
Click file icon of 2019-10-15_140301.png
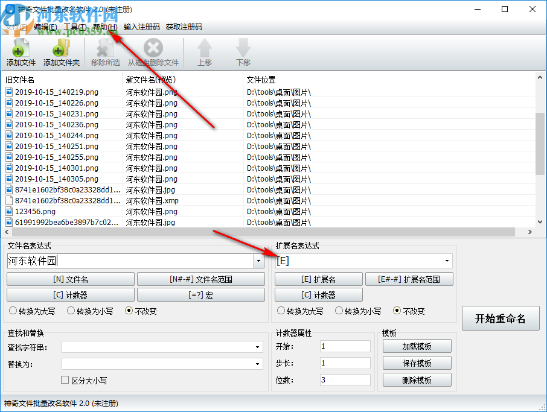pyautogui.click(x=9, y=168)
